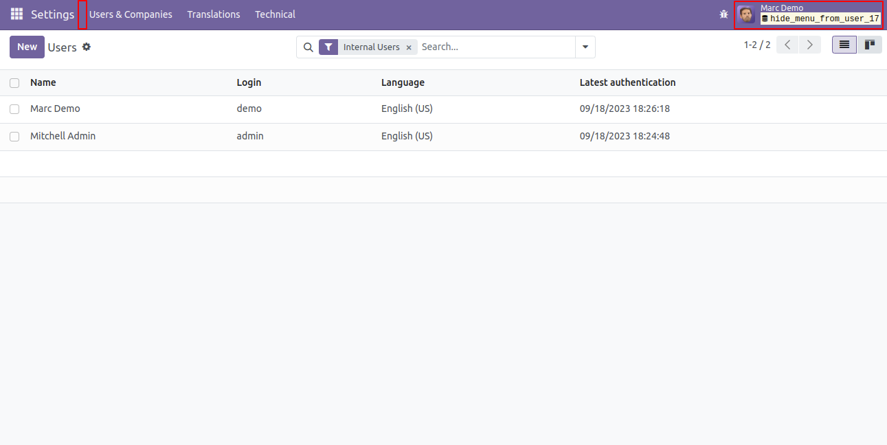Viewport: 887px width, 445px height.
Task: Go to next page of records
Action: click(x=810, y=45)
